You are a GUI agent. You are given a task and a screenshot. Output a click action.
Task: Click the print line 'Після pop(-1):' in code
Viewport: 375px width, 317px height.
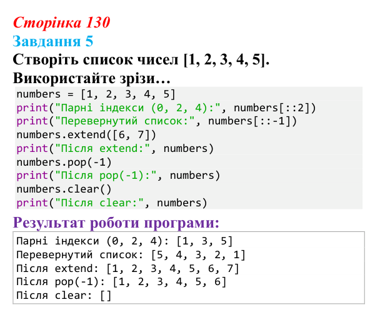pos(118,176)
